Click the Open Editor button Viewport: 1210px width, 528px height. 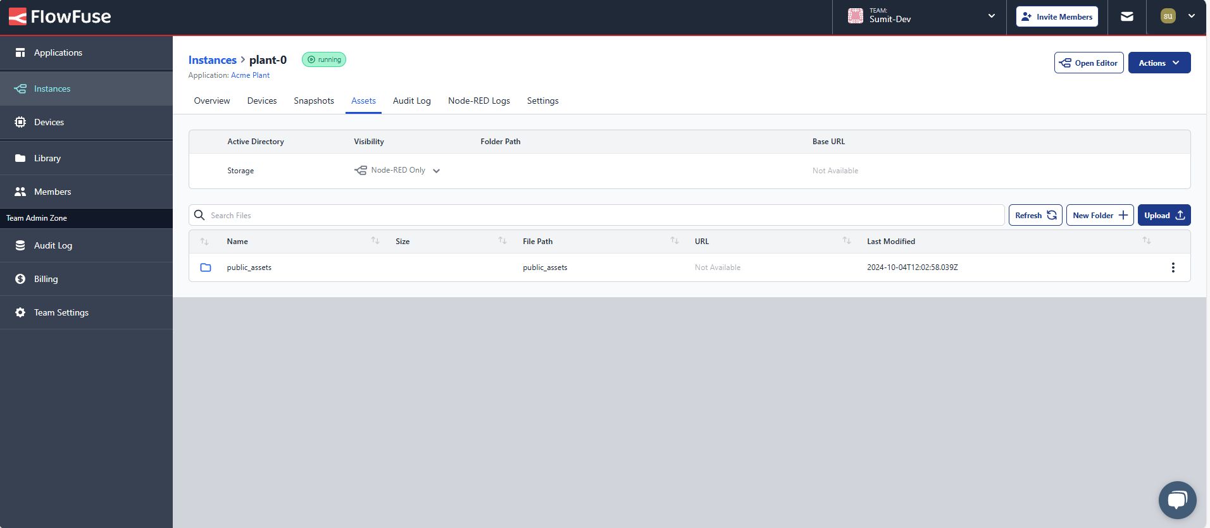[1088, 63]
